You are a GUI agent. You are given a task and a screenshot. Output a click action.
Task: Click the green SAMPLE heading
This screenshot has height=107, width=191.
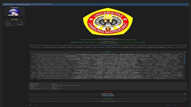tap(108, 52)
